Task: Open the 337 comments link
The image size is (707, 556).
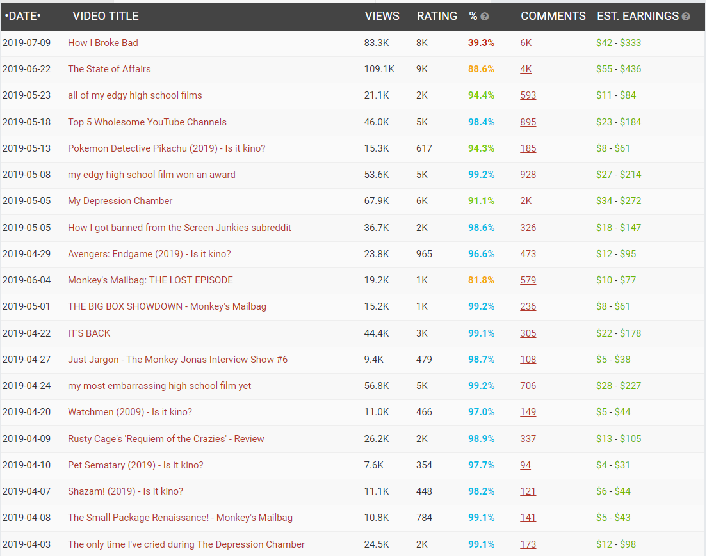Action: click(x=528, y=439)
